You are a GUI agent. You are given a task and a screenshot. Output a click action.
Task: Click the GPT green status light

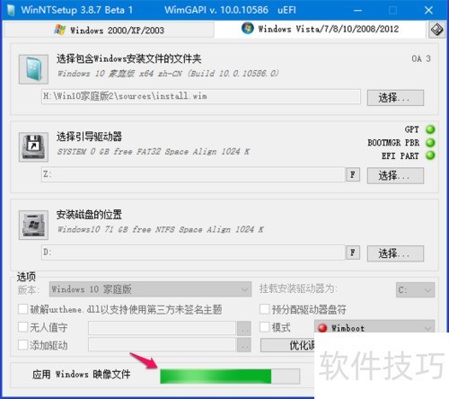tap(430, 129)
